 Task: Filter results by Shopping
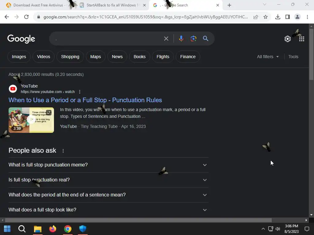(x=70, y=57)
